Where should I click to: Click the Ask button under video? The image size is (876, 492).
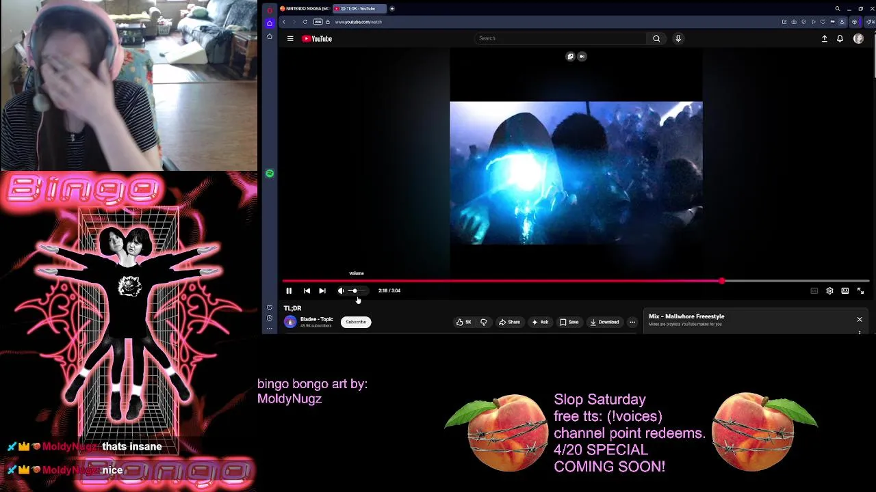coord(540,322)
